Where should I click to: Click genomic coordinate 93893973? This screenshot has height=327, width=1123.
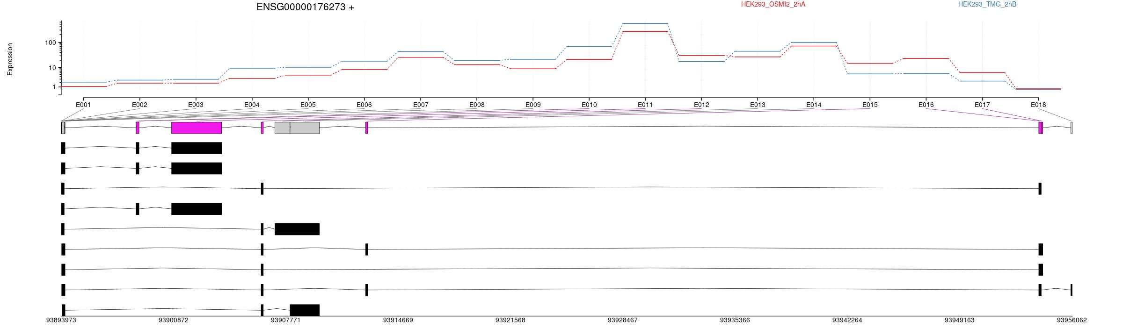(61, 320)
